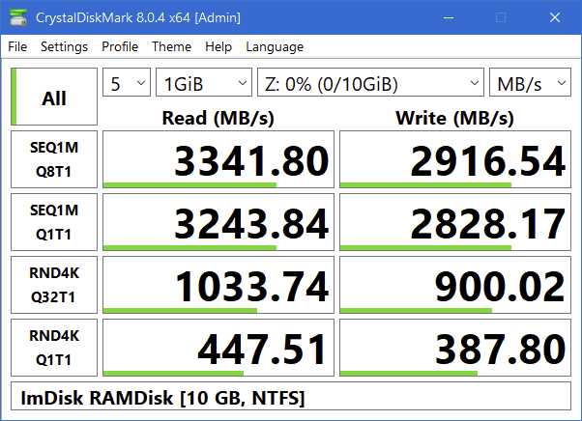Close the CrystalDiskMark window
The image size is (582, 421).
pyautogui.click(x=555, y=17)
